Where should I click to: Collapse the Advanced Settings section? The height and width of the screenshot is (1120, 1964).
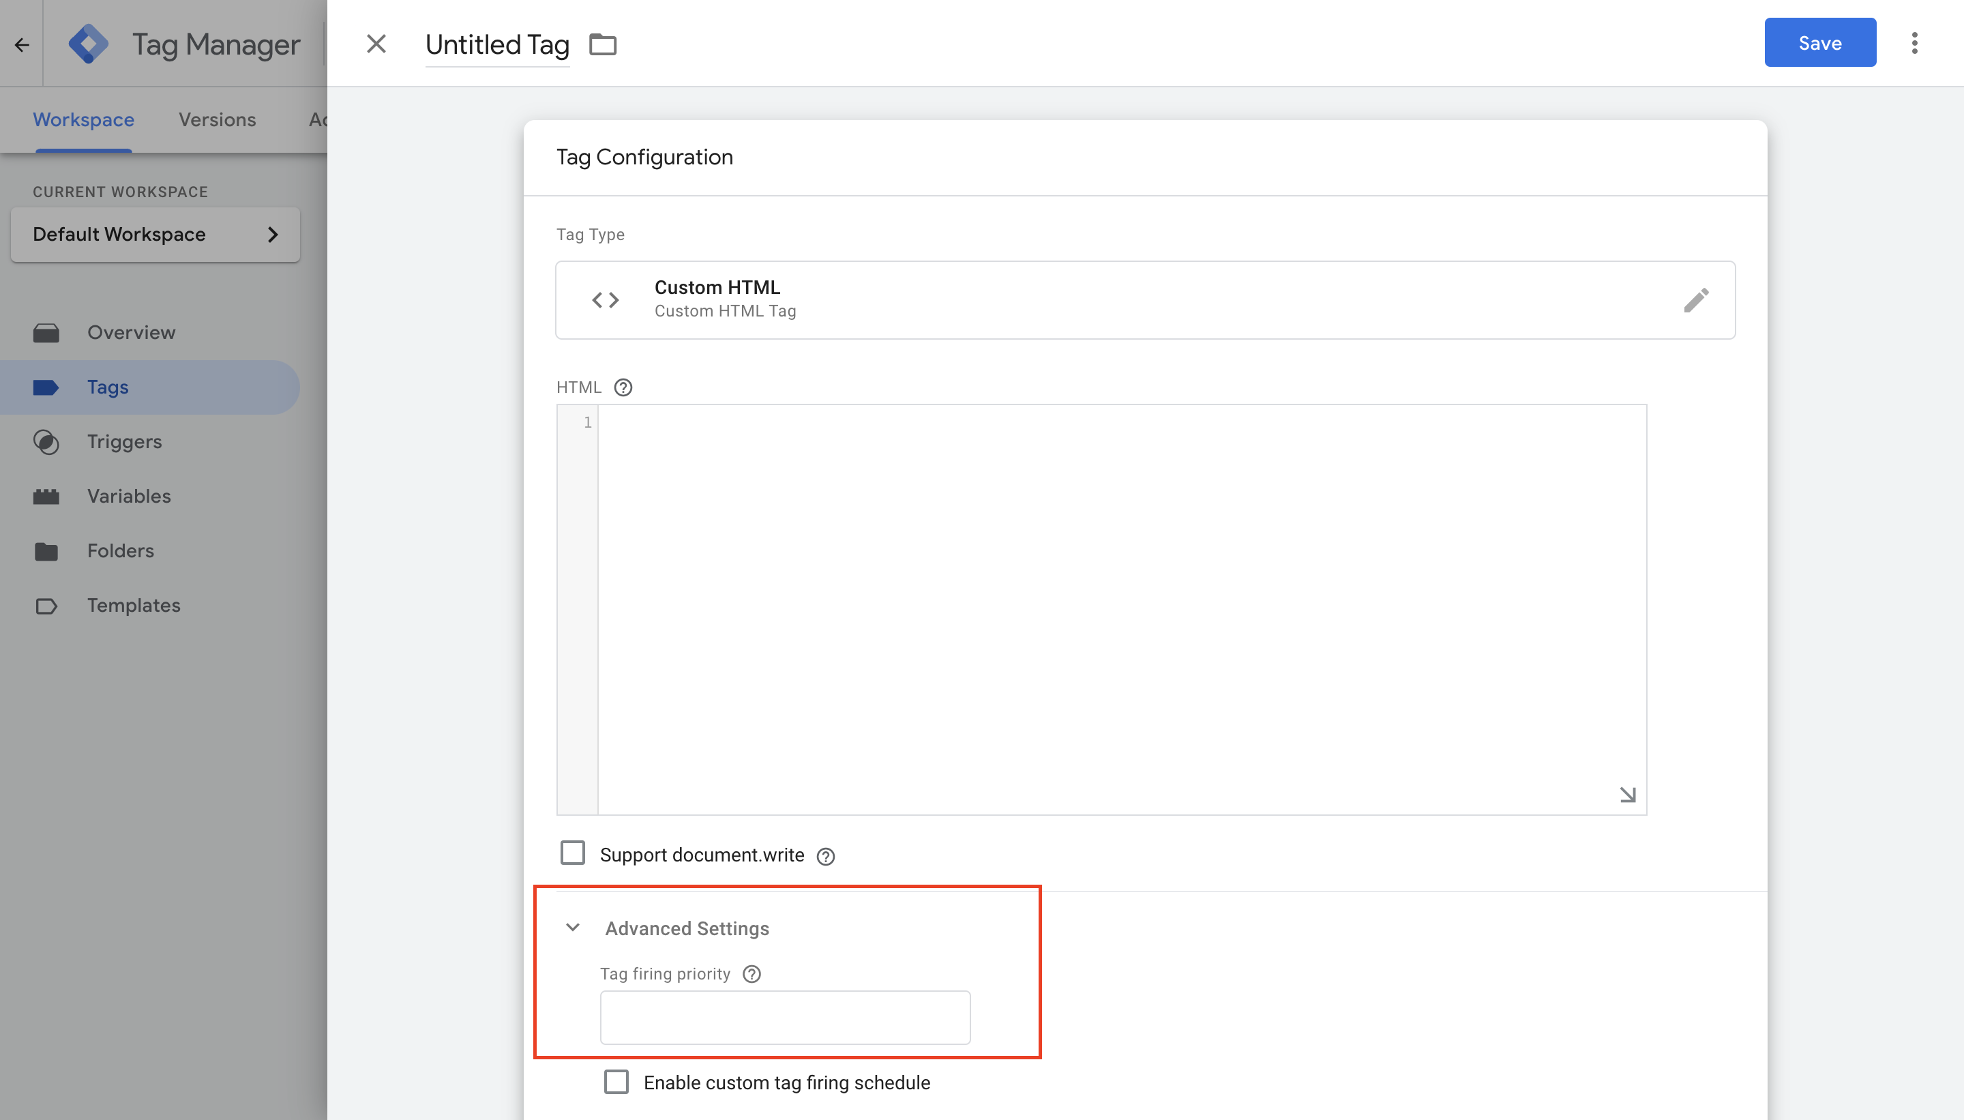click(x=572, y=928)
